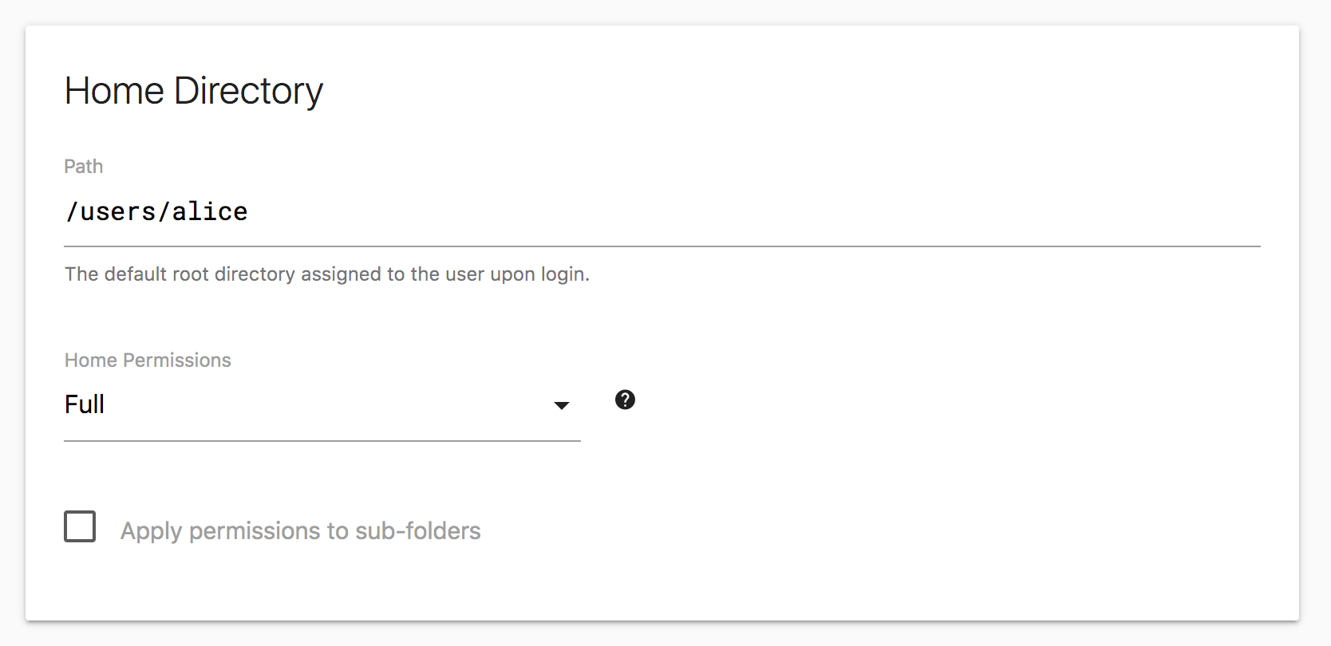Screen dimensions: 1331x646
Task: Click the word 'sub-folders' in the checkbox label
Action: (x=418, y=531)
